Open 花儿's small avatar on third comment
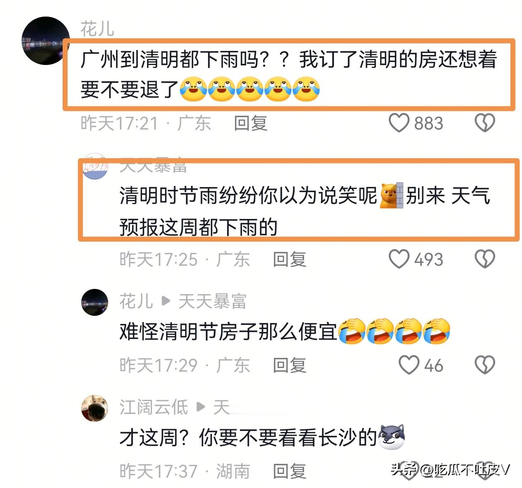Screen dimensions: 522x488 (95, 302)
